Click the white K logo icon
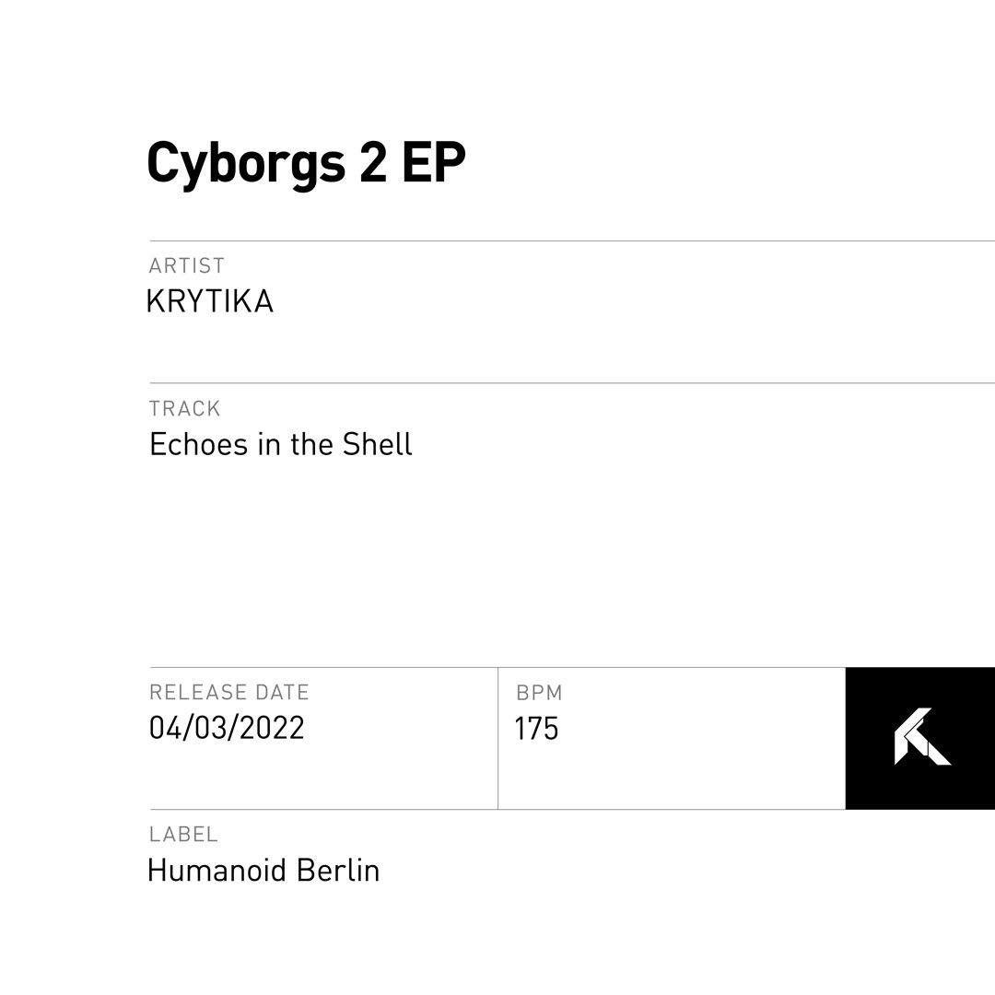This screenshot has width=995, height=995. coord(921,737)
